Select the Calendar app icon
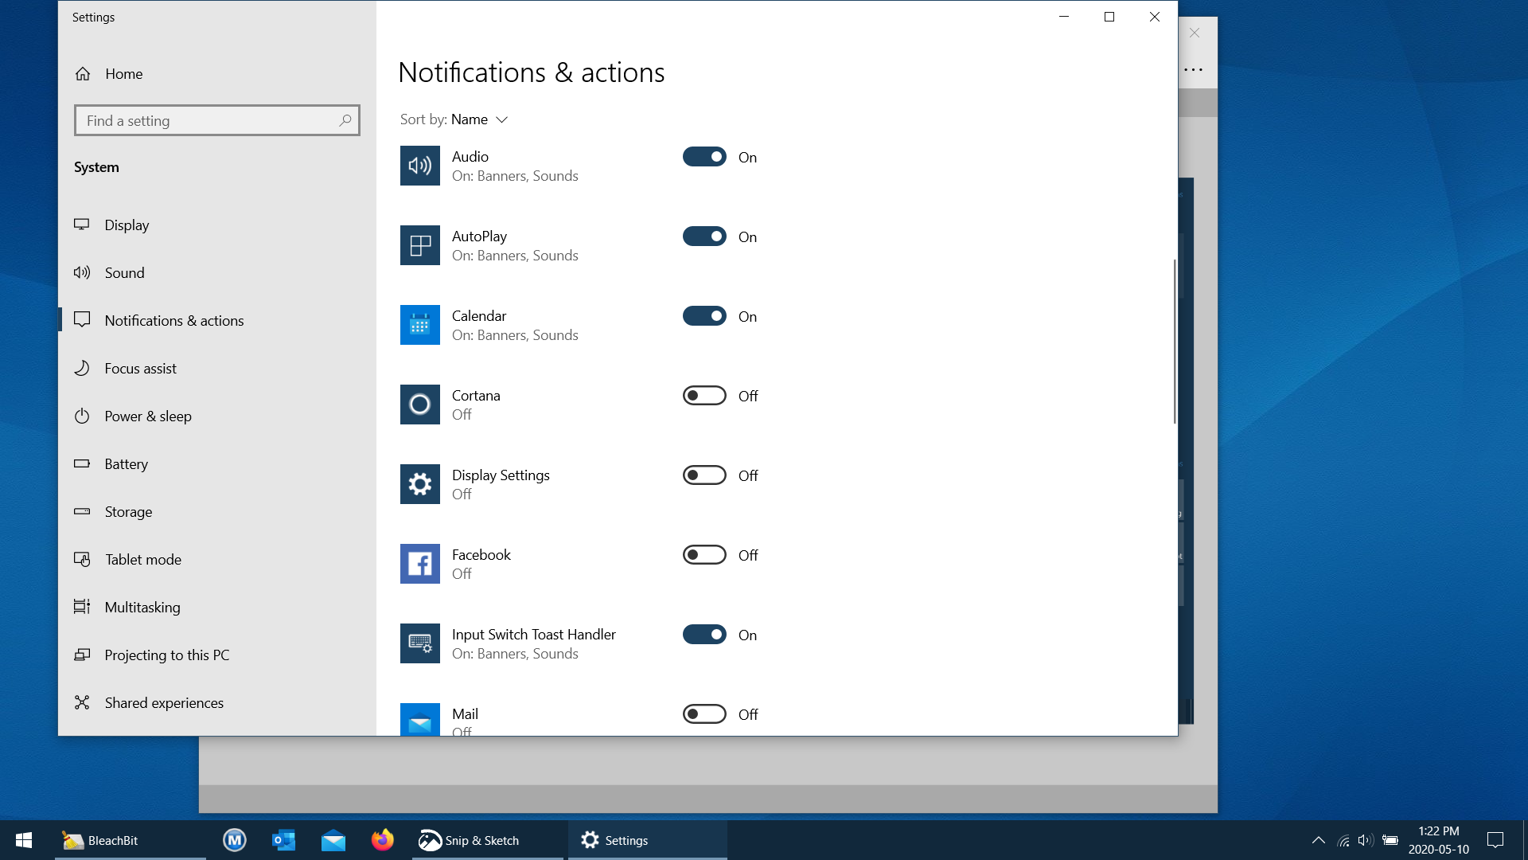The height and width of the screenshot is (860, 1528). (419, 325)
